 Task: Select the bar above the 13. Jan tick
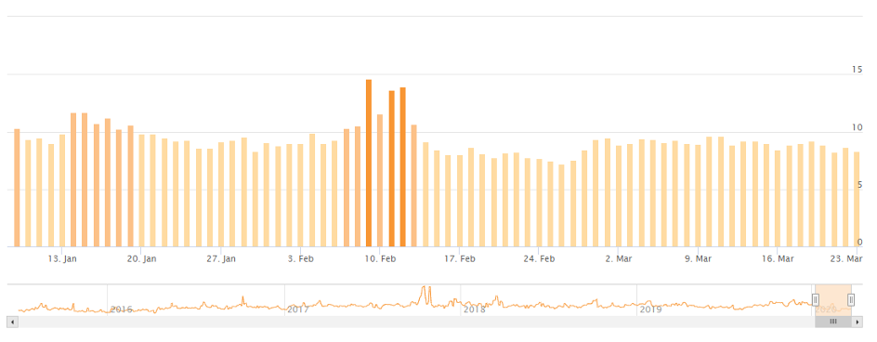click(62, 191)
